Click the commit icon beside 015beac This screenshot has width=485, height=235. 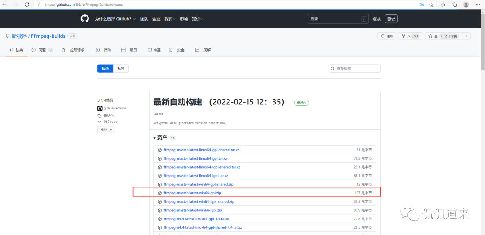(100, 122)
